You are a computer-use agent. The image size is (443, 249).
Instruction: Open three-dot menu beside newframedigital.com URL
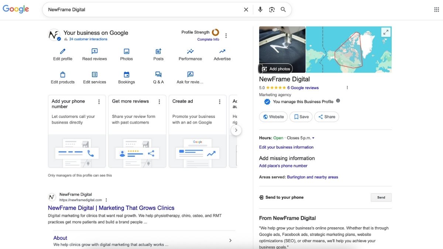106,200
